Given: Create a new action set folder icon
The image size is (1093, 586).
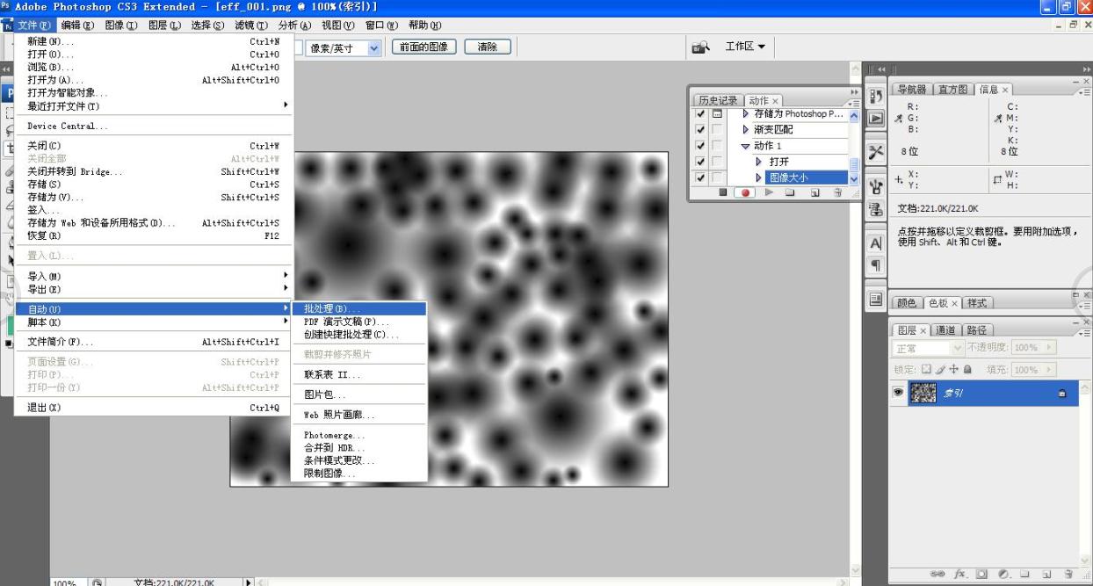Looking at the screenshot, I should point(791,192).
